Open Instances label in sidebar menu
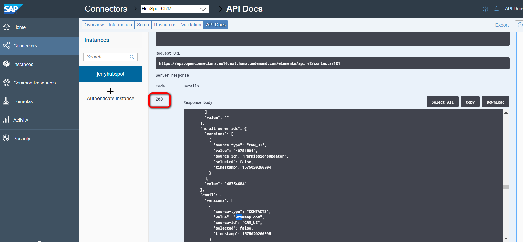The width and height of the screenshot is (523, 242). (23, 64)
